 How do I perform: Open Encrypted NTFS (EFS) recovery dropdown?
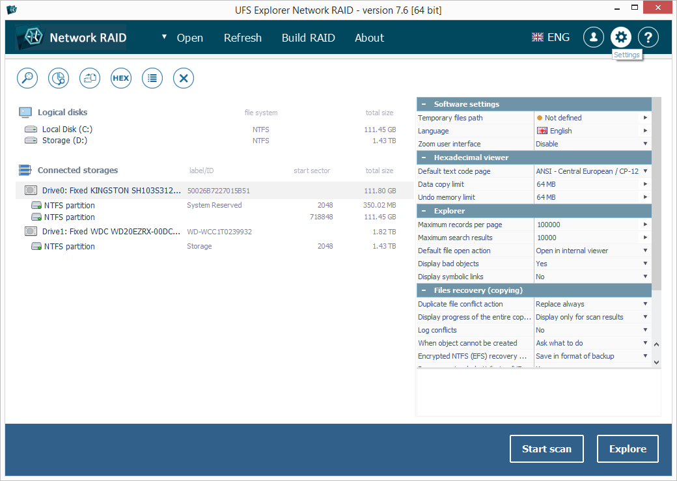645,356
